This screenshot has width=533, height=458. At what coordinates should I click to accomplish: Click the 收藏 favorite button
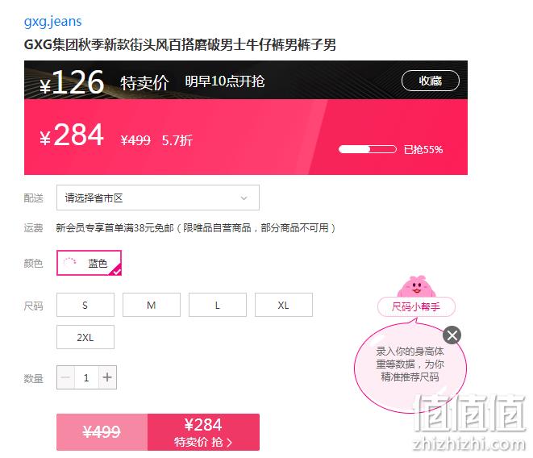(431, 81)
